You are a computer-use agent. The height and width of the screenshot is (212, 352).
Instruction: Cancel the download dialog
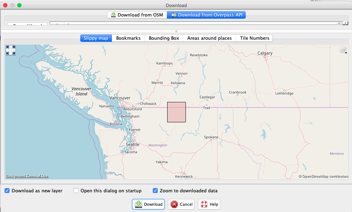181,204
